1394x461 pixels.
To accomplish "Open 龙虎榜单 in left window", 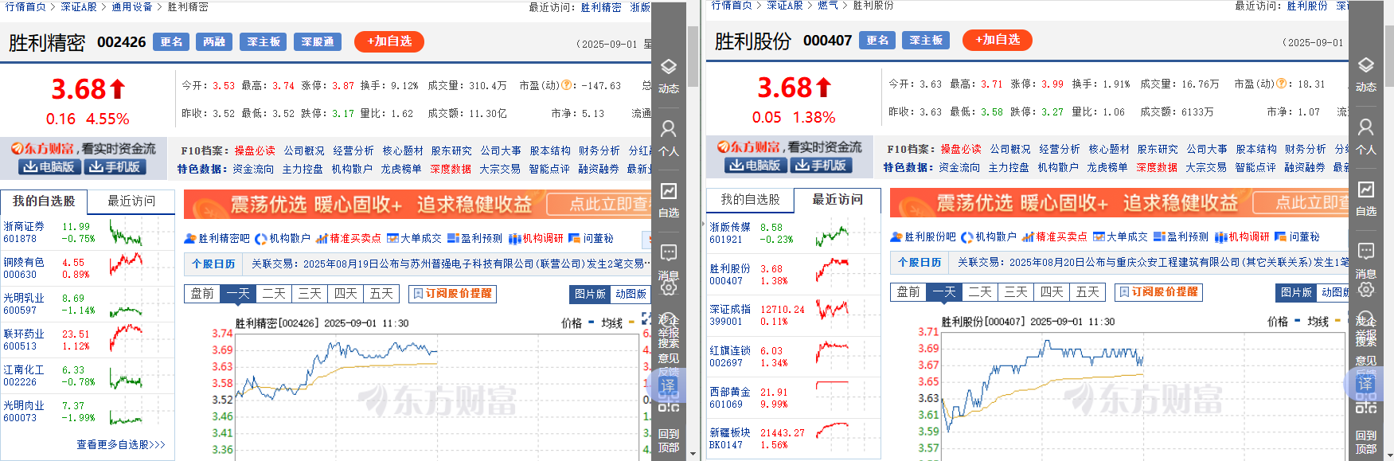I will tap(401, 169).
